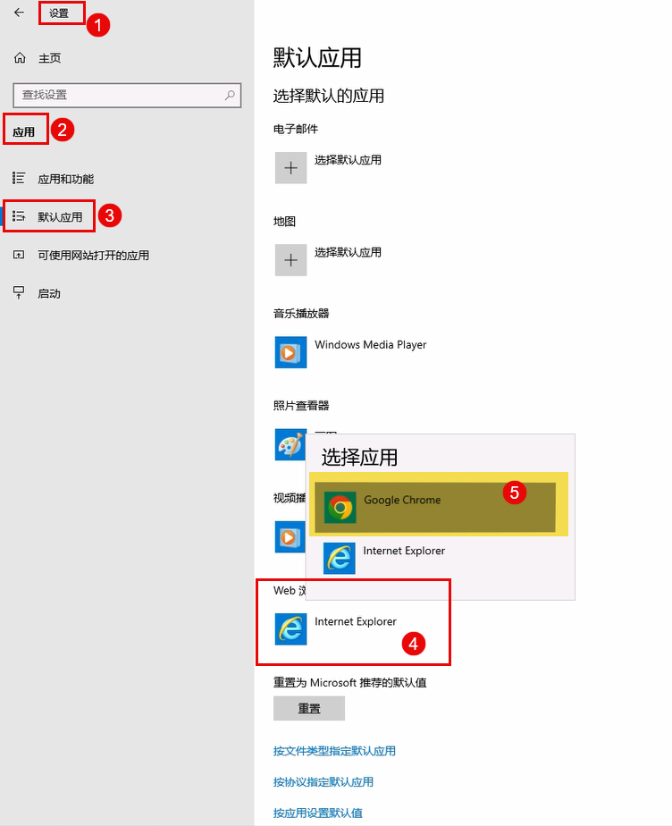Click inside the 查找设置 search field

[116, 95]
